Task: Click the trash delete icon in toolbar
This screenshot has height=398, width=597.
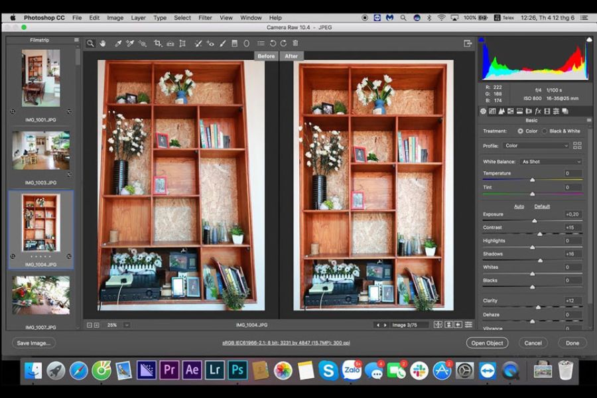Action: coord(295,43)
